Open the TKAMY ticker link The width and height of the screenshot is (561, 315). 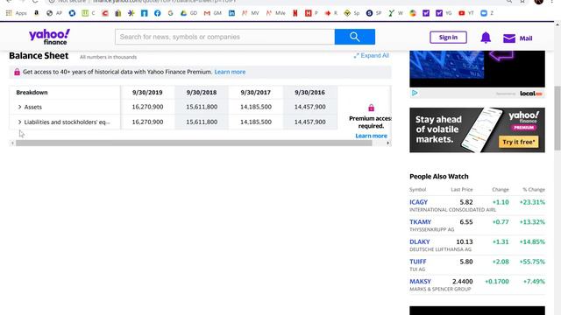421,222
